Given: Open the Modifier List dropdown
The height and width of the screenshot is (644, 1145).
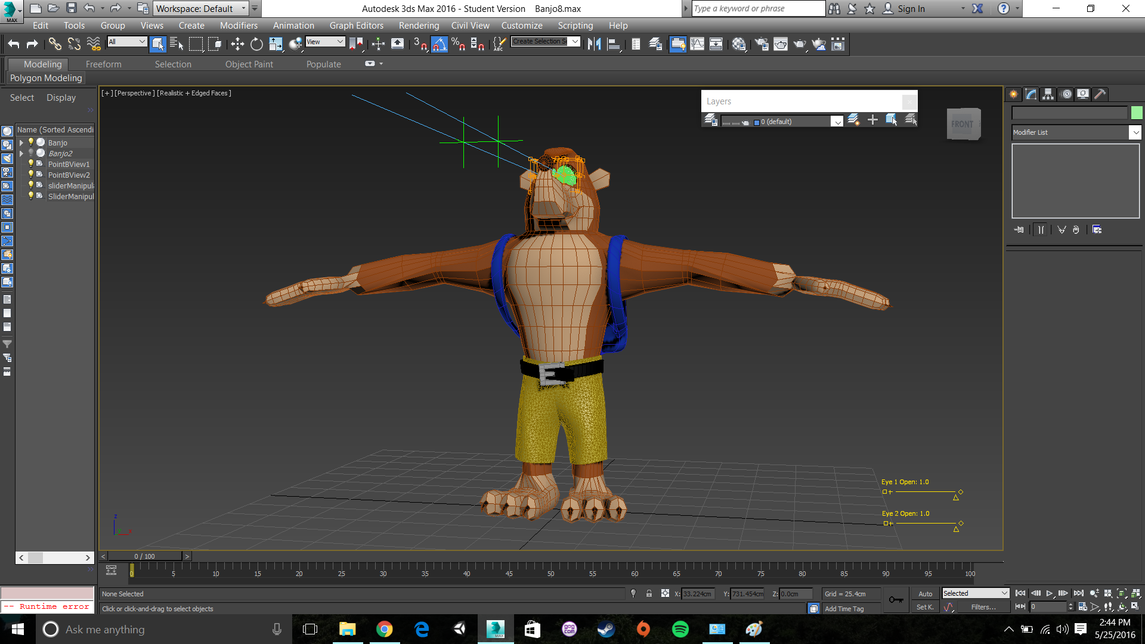Looking at the screenshot, I should [1135, 132].
